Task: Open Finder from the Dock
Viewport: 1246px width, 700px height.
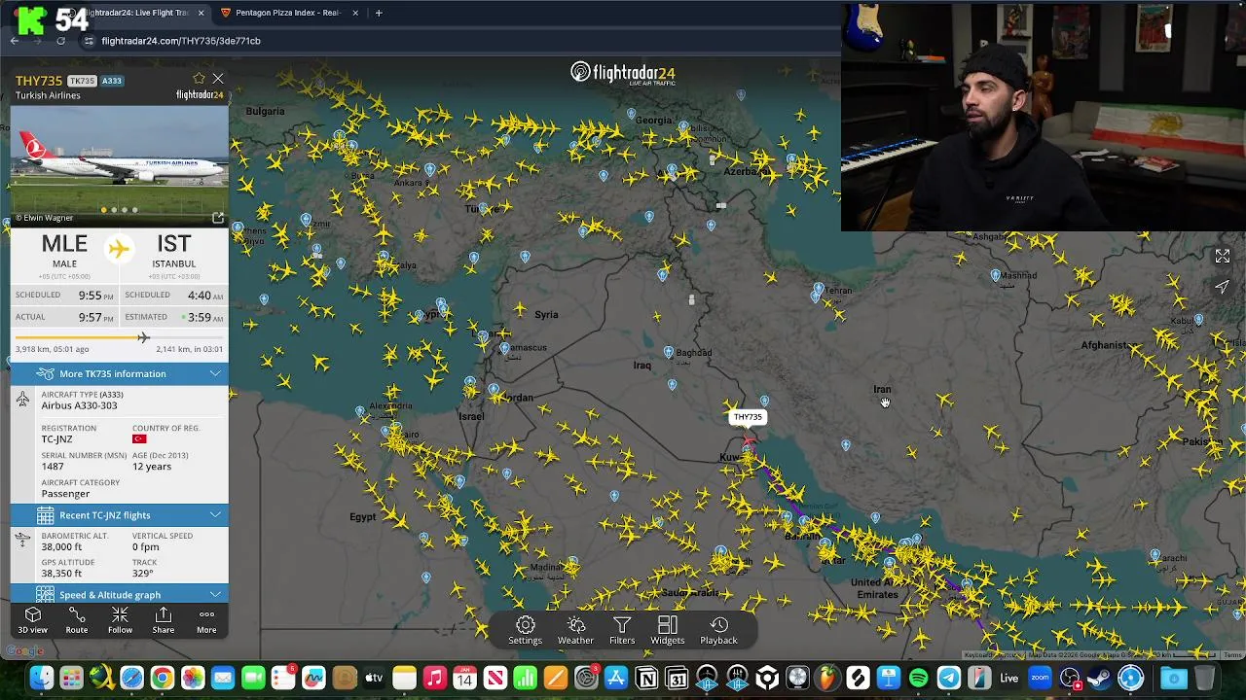Action: click(41, 678)
